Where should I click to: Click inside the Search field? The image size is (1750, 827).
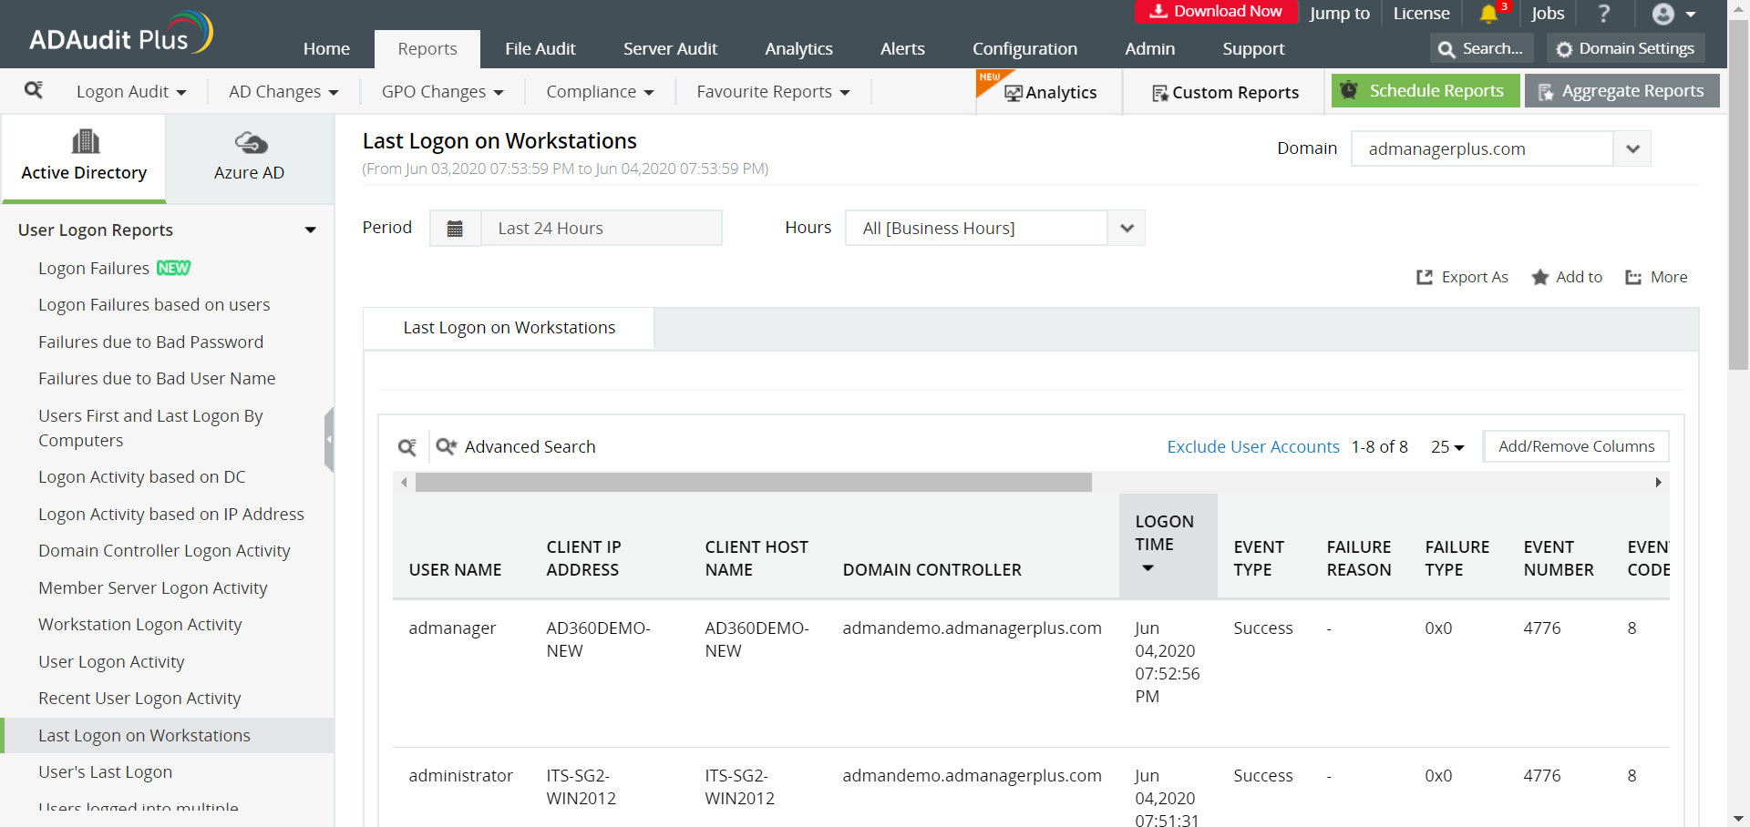click(x=1486, y=48)
